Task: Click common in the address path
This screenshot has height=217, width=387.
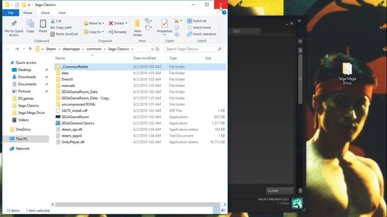Action: 94,49
